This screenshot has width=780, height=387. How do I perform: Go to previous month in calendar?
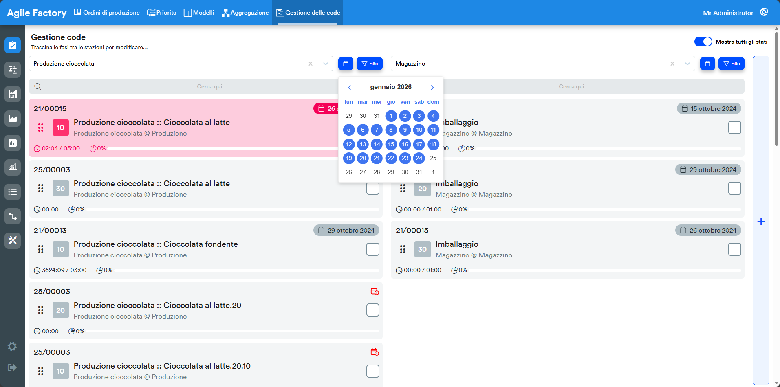(x=349, y=88)
